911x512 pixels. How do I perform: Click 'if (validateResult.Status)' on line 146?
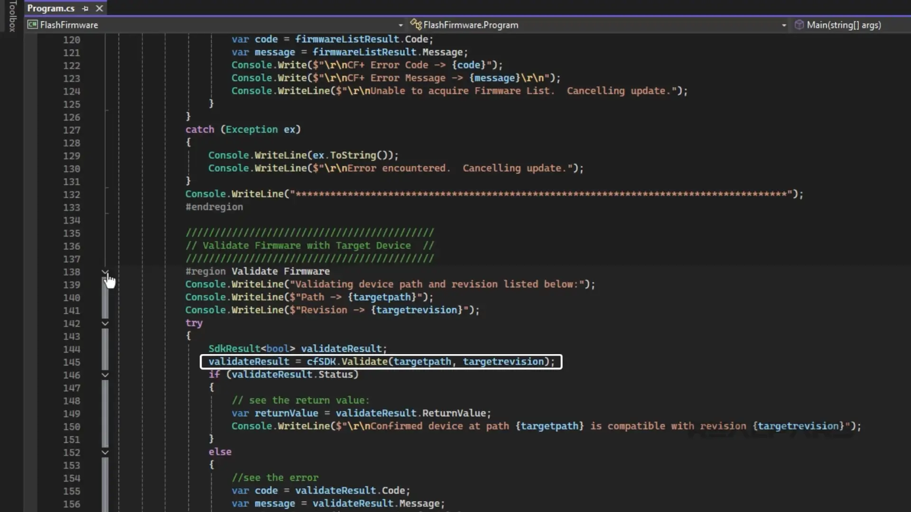tap(283, 375)
